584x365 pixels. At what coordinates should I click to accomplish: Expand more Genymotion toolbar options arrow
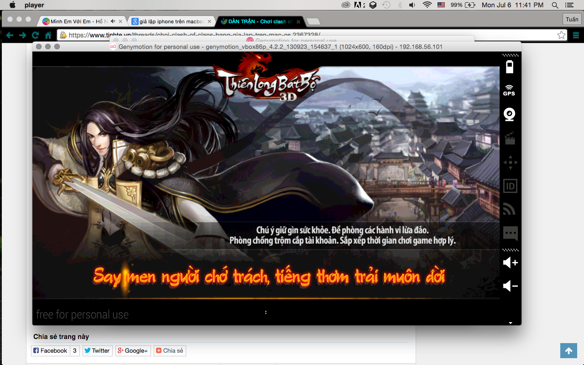511,323
